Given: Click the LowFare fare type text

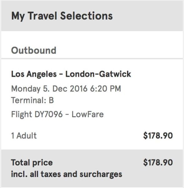Looking at the screenshot, I should (88, 114).
